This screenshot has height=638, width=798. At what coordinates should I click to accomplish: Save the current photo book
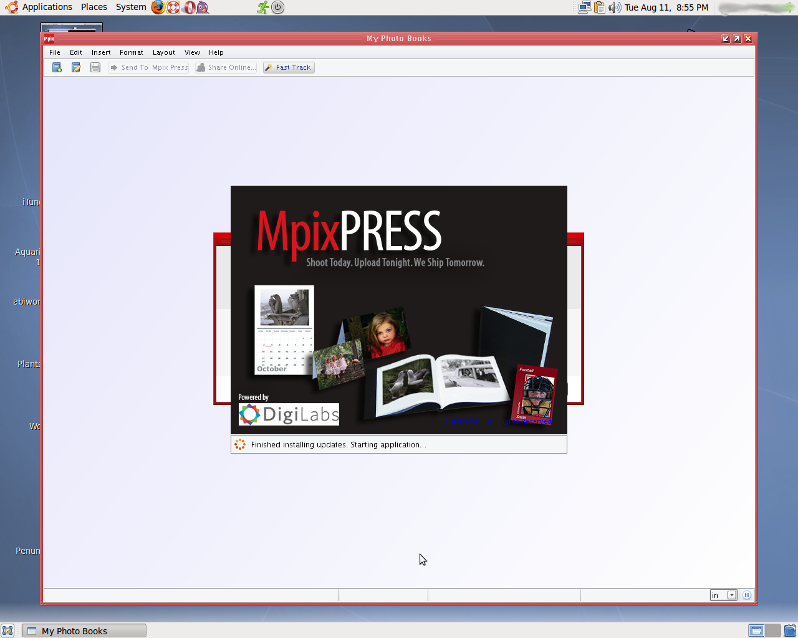coord(95,67)
